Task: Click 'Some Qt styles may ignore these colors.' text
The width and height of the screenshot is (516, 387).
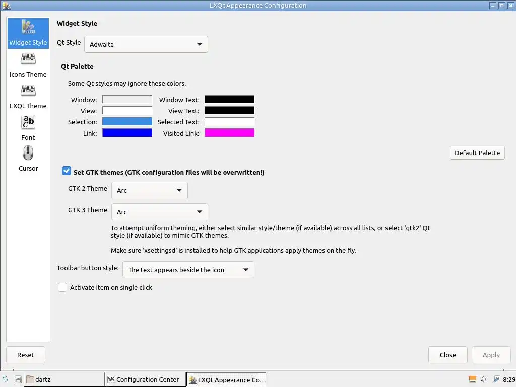Action: pos(126,83)
